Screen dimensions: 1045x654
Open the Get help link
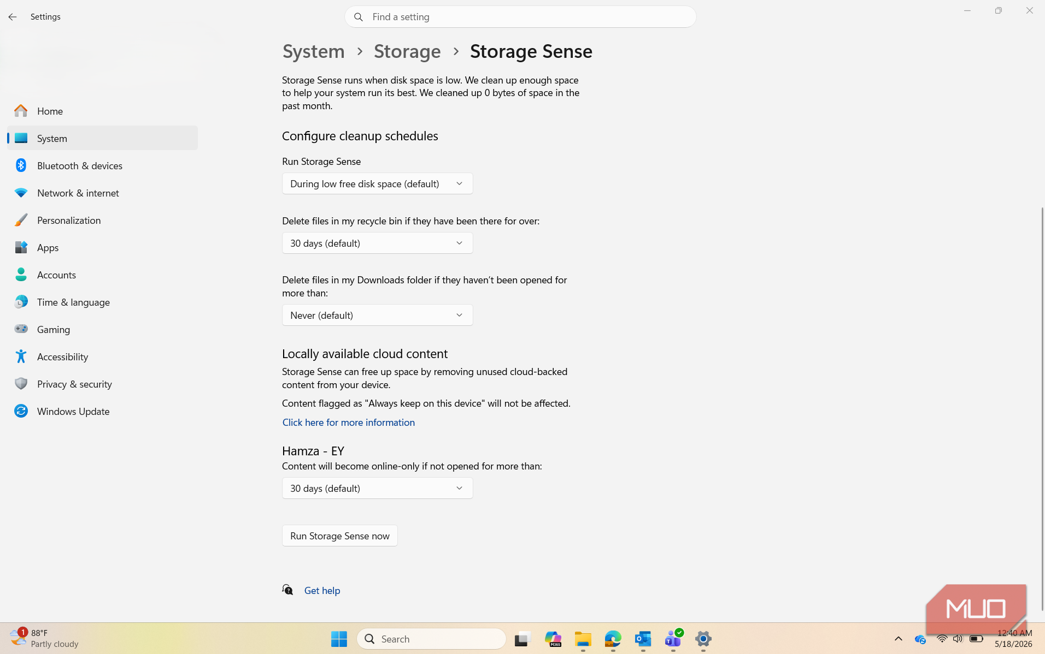click(322, 590)
